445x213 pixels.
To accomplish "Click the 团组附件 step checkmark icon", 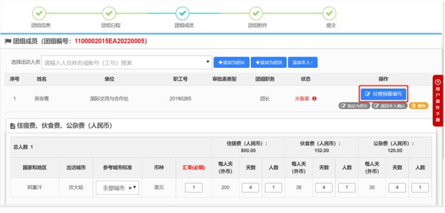I will point(256,13).
